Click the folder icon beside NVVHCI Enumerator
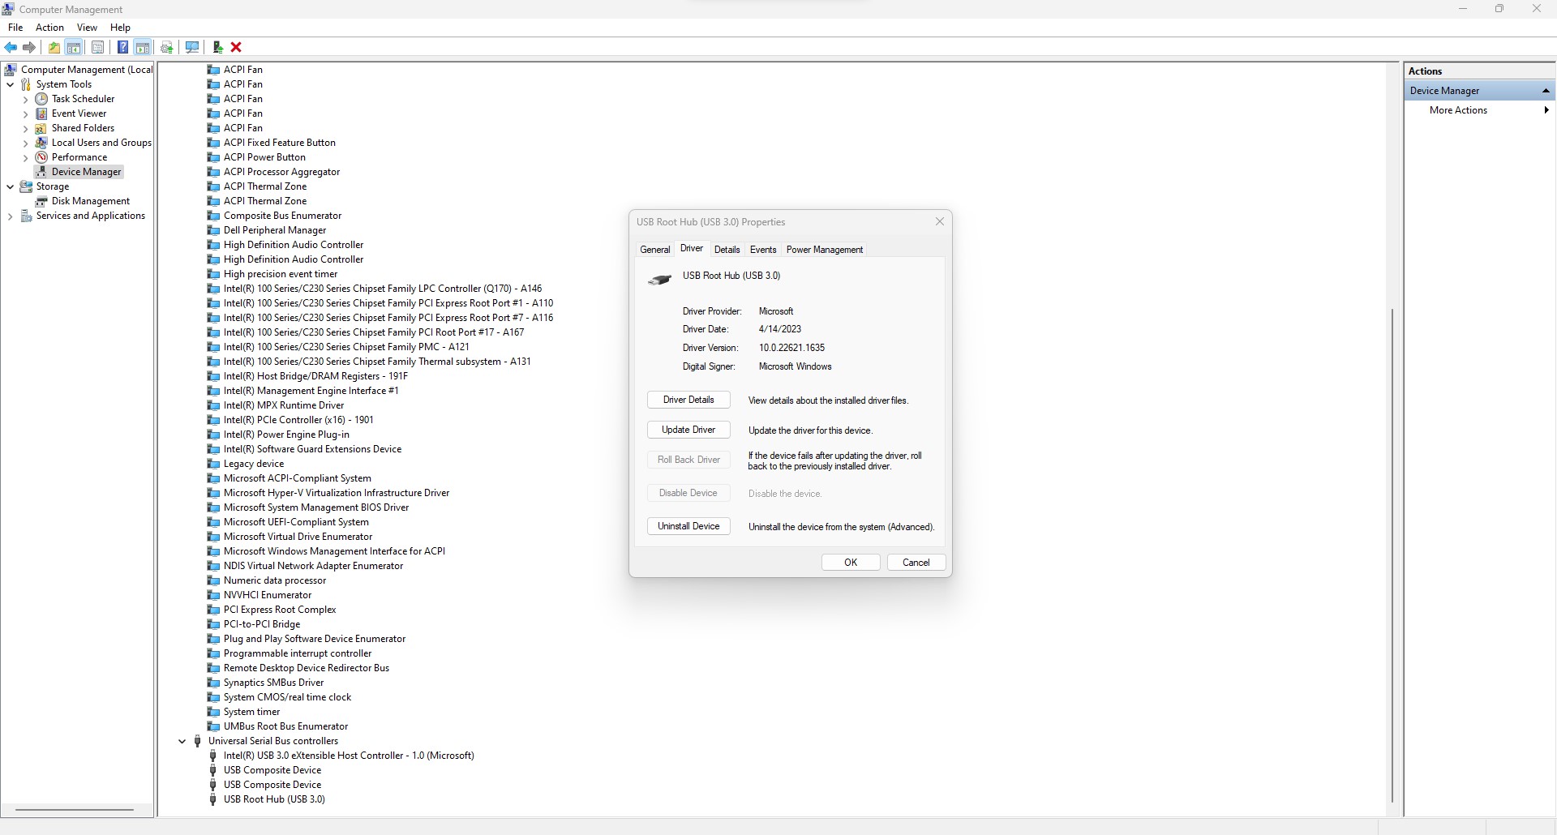The width and height of the screenshot is (1557, 835). pyautogui.click(x=213, y=595)
